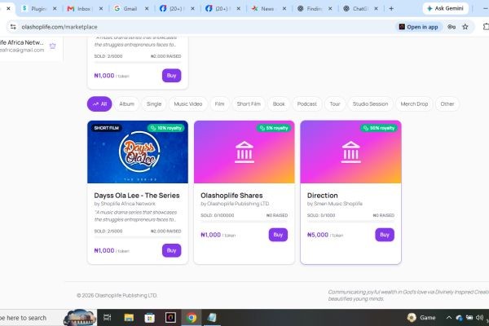Open the volume control in system tray
Screen dimensions: 489x326
coord(479,318)
